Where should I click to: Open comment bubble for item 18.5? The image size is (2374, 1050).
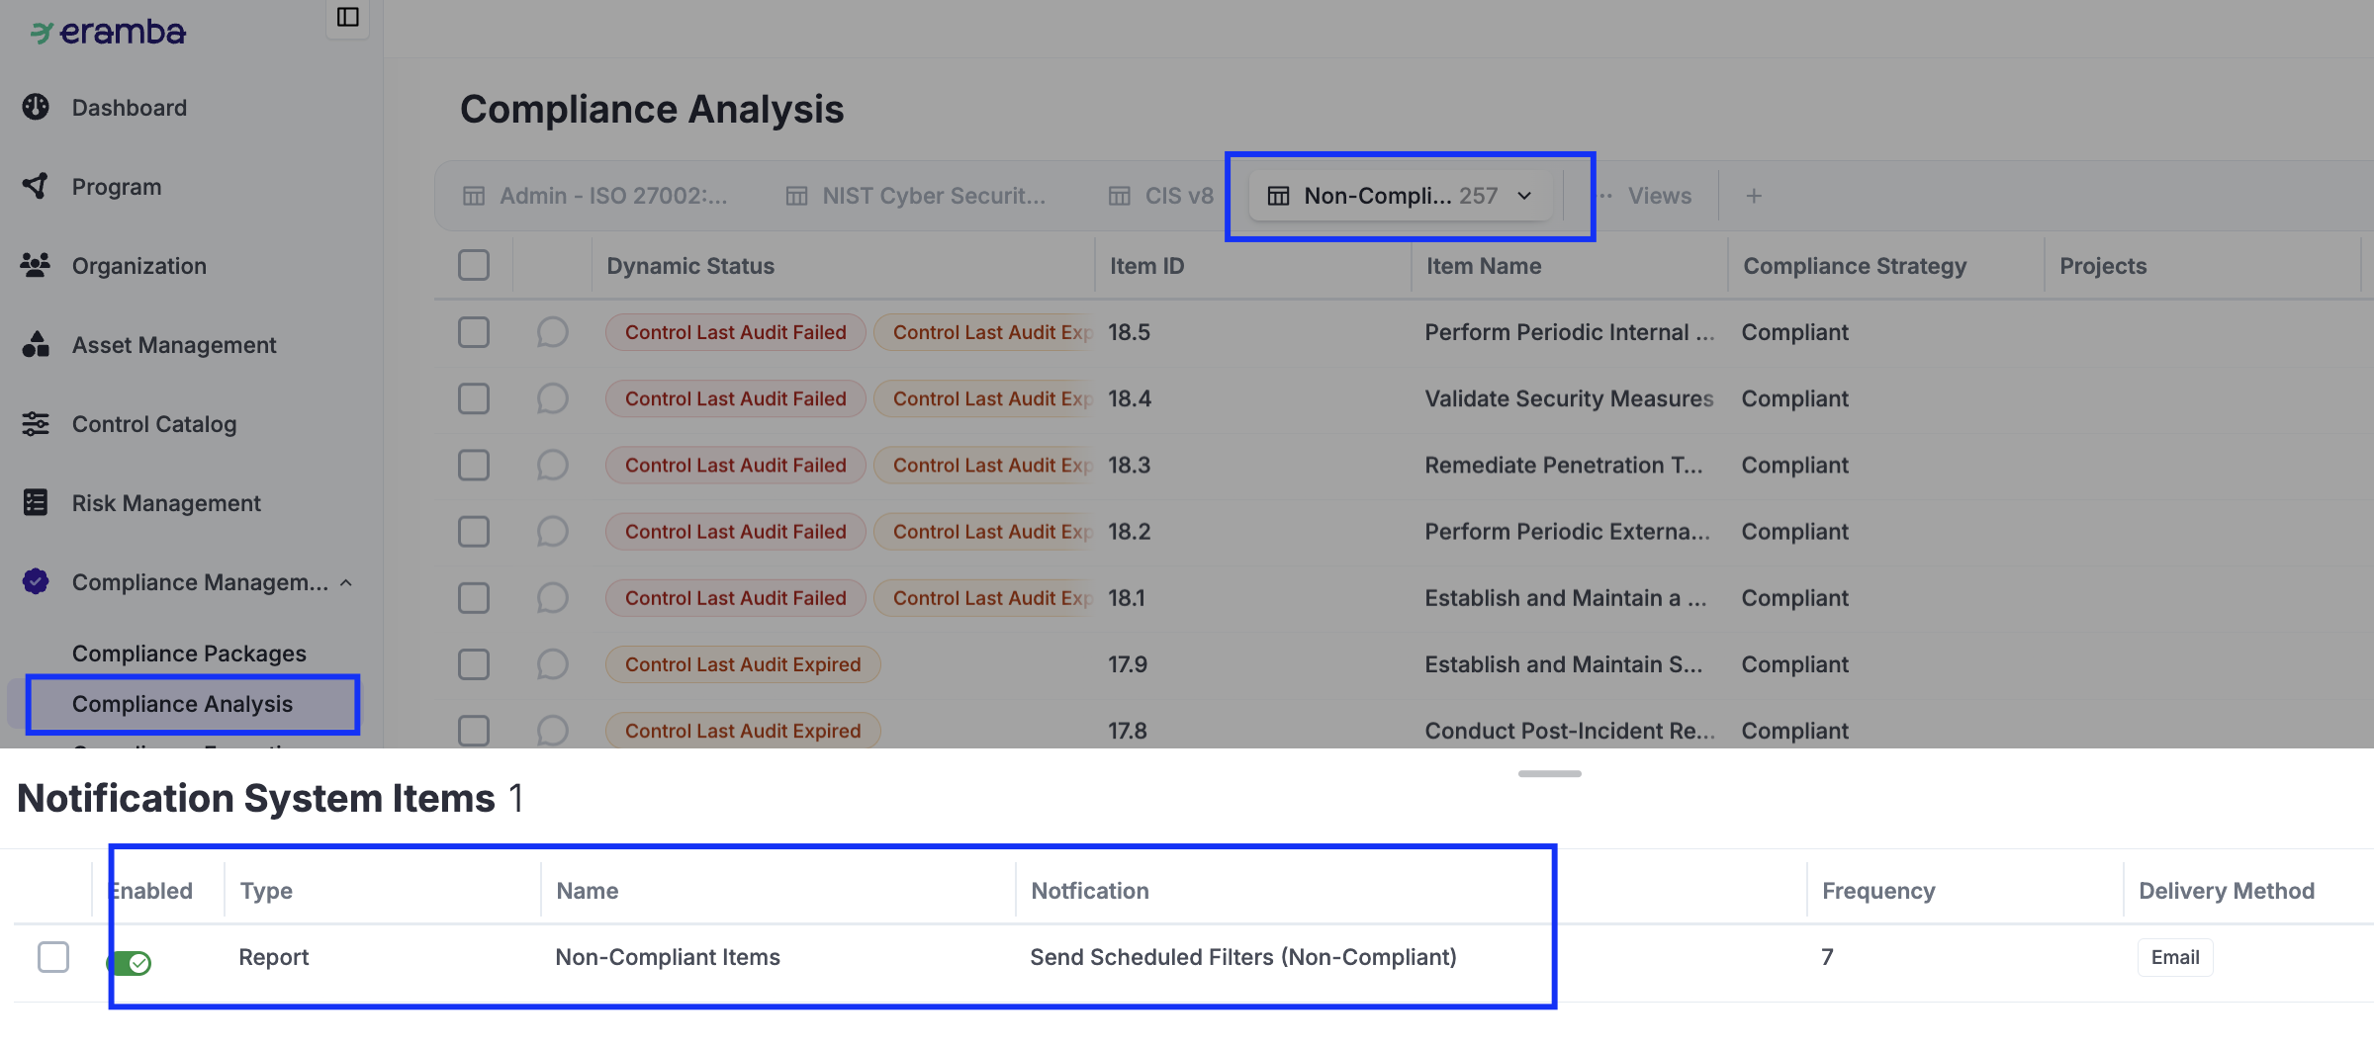point(552,332)
